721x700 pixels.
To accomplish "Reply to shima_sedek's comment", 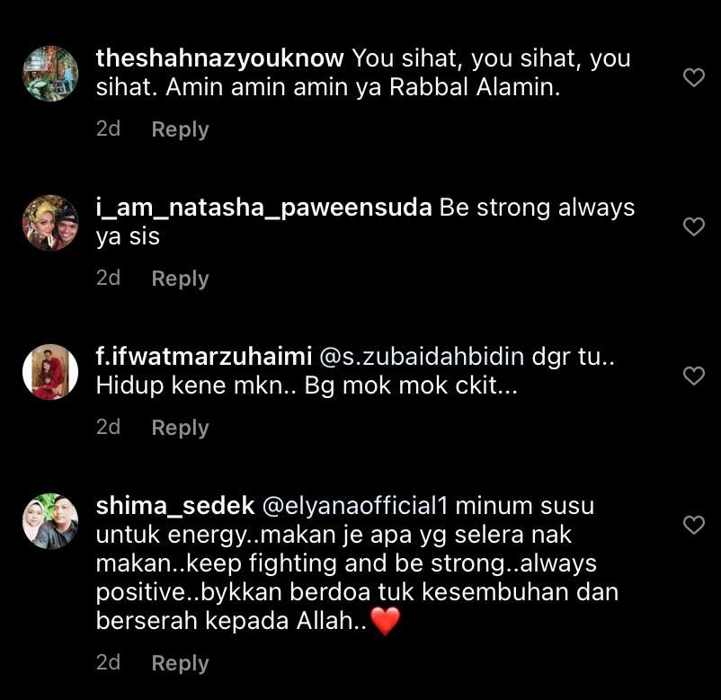I will click(180, 663).
